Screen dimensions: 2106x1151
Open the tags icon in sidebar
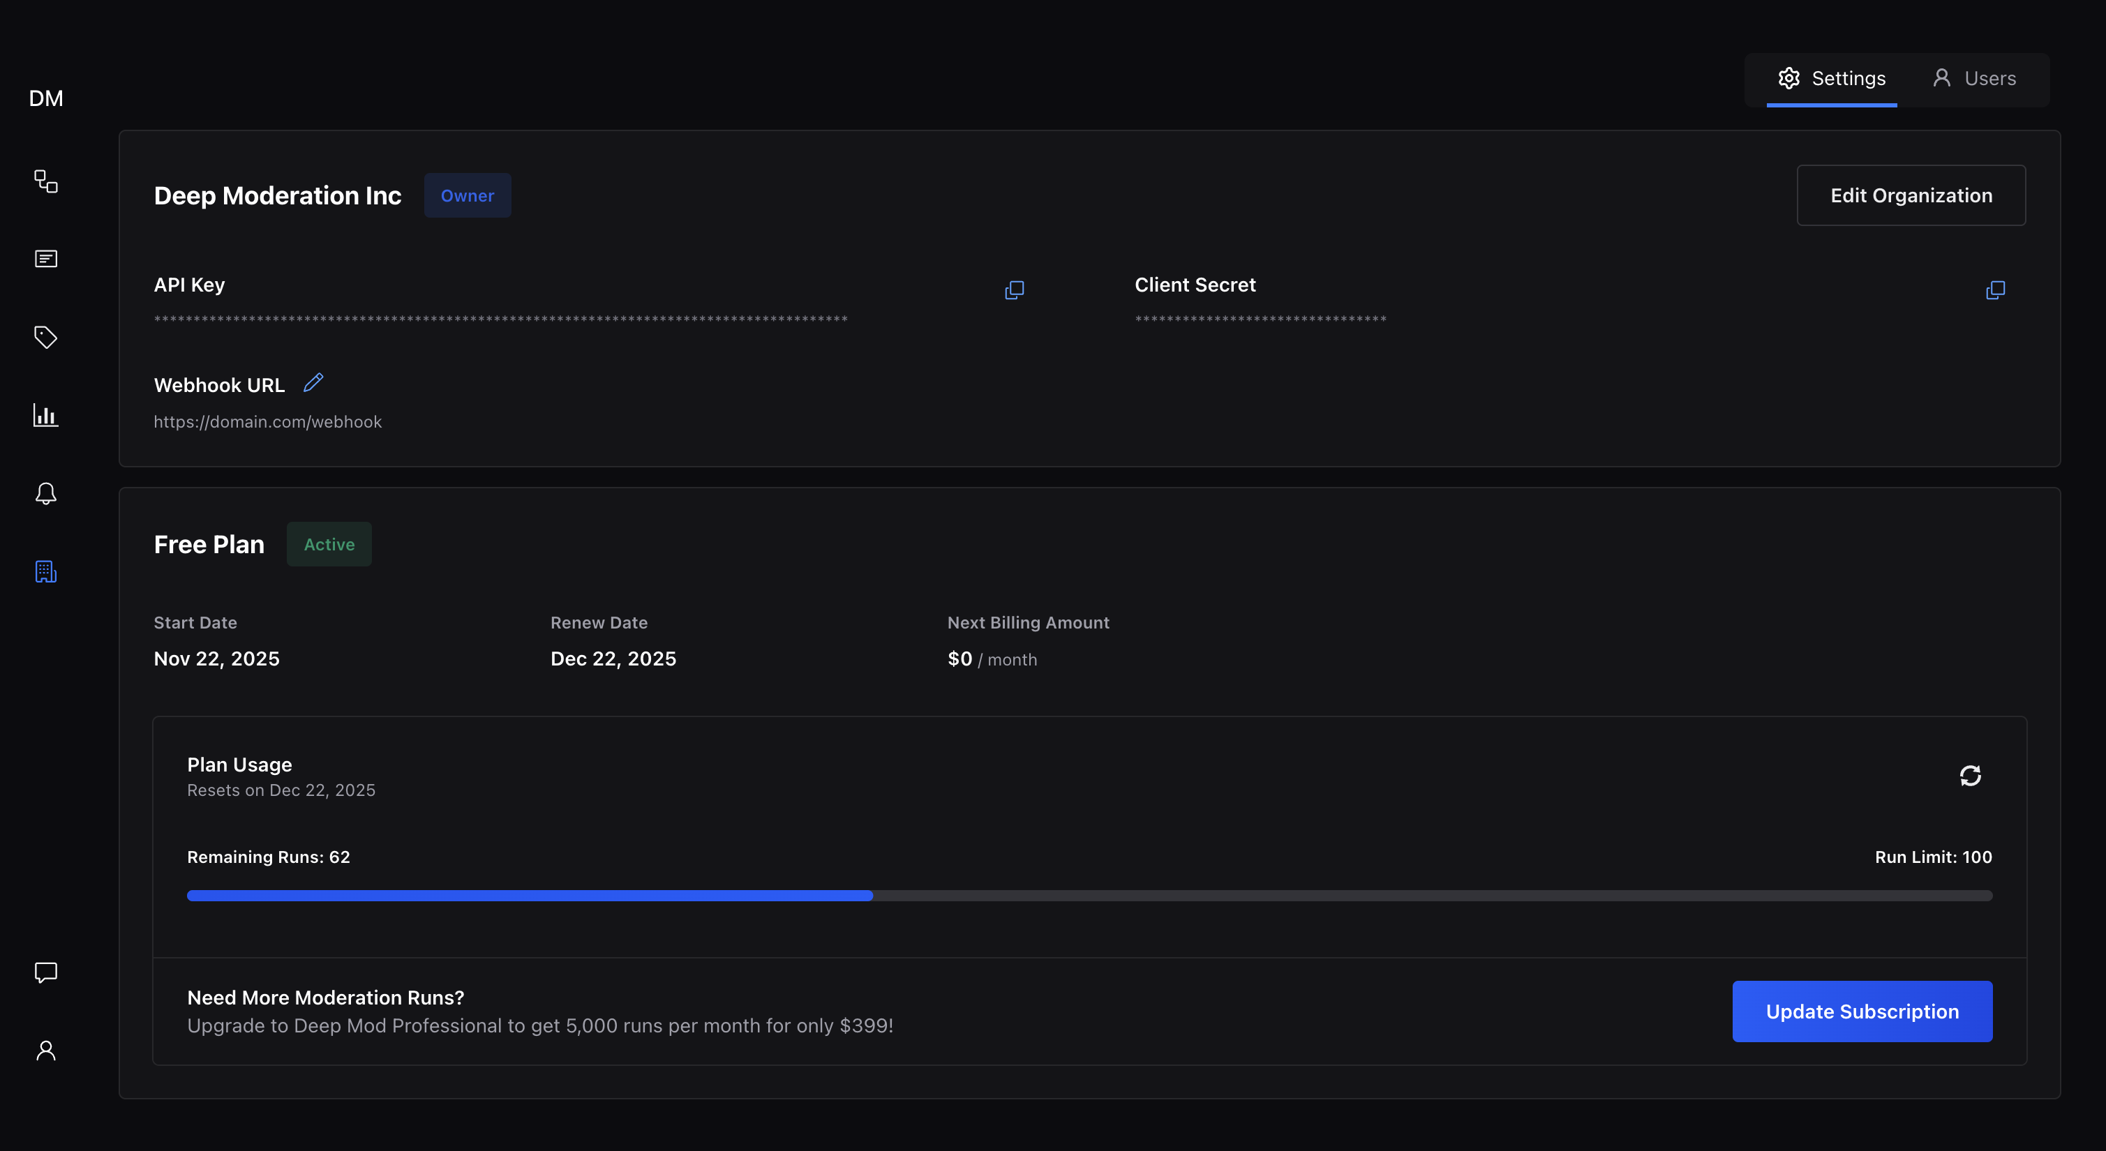click(x=46, y=337)
